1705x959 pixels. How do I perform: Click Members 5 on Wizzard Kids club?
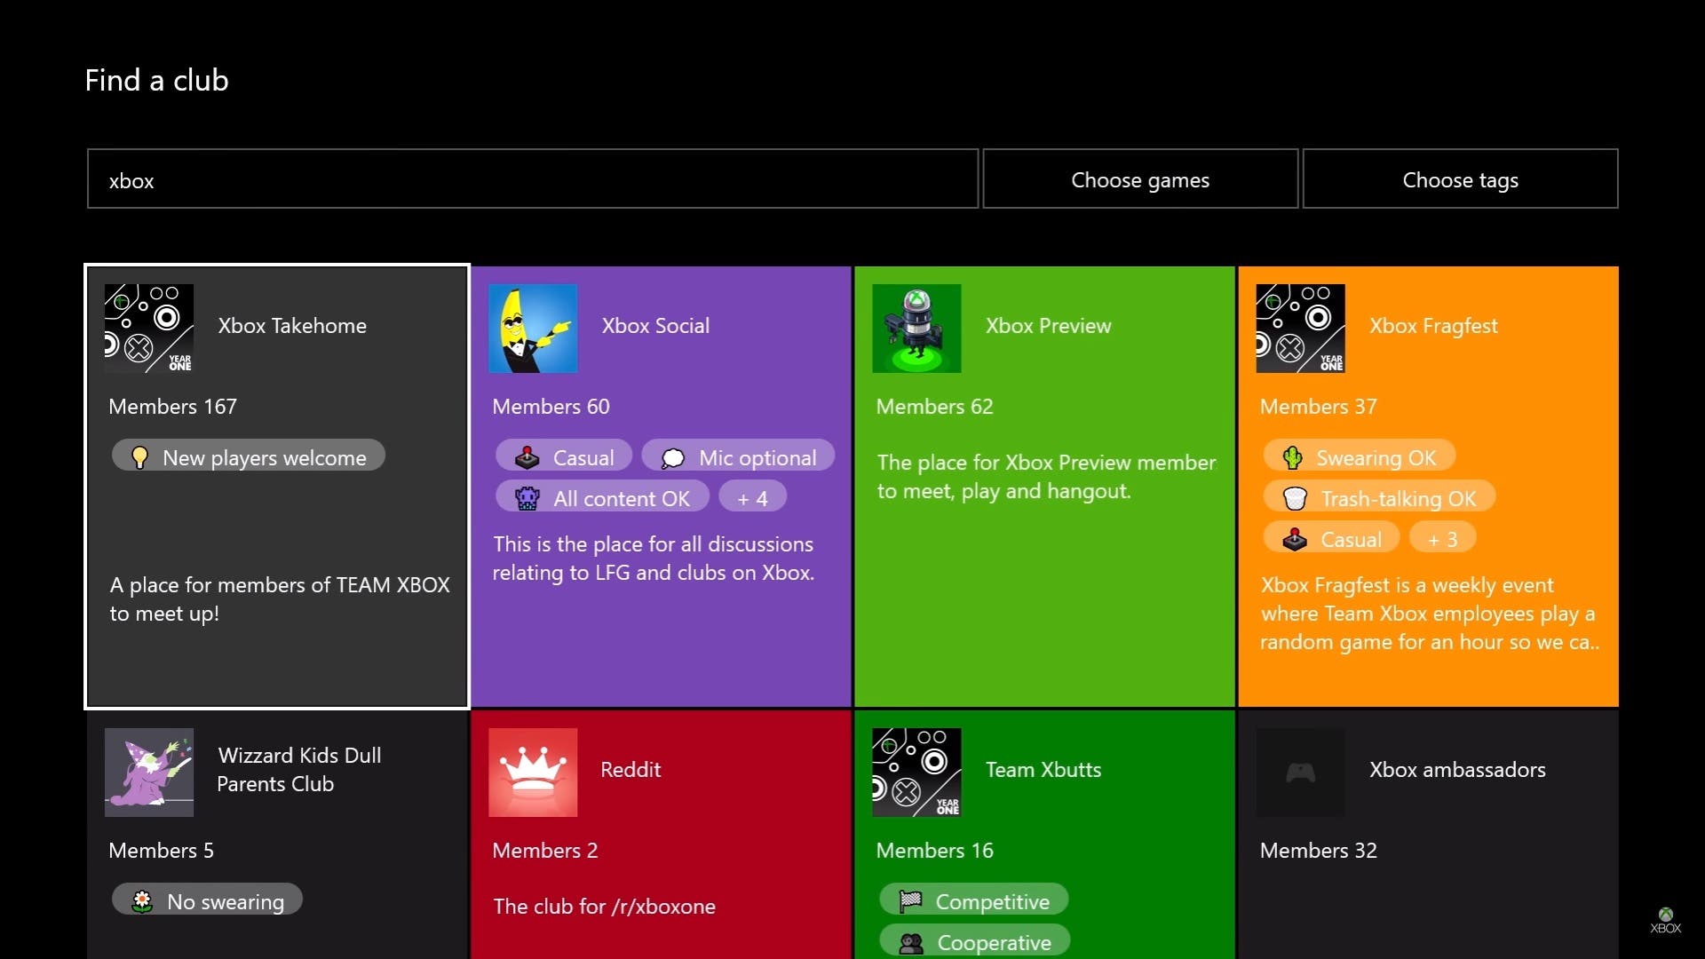click(161, 851)
